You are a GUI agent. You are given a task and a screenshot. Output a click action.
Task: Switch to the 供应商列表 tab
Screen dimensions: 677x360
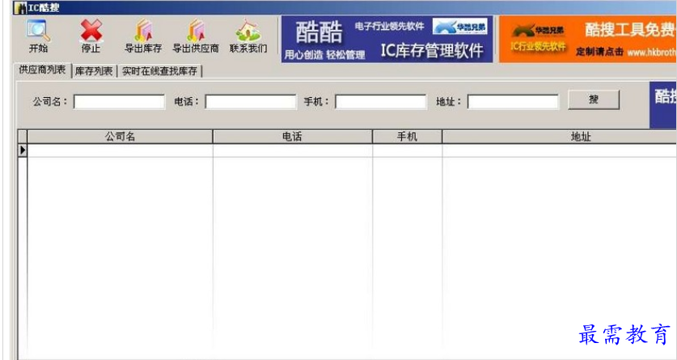click(x=42, y=70)
